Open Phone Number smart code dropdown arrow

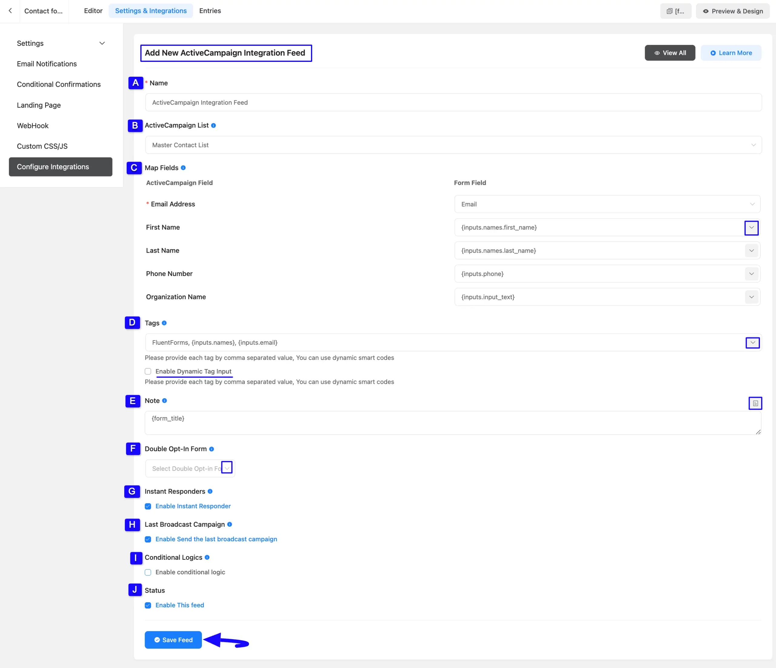coord(751,274)
